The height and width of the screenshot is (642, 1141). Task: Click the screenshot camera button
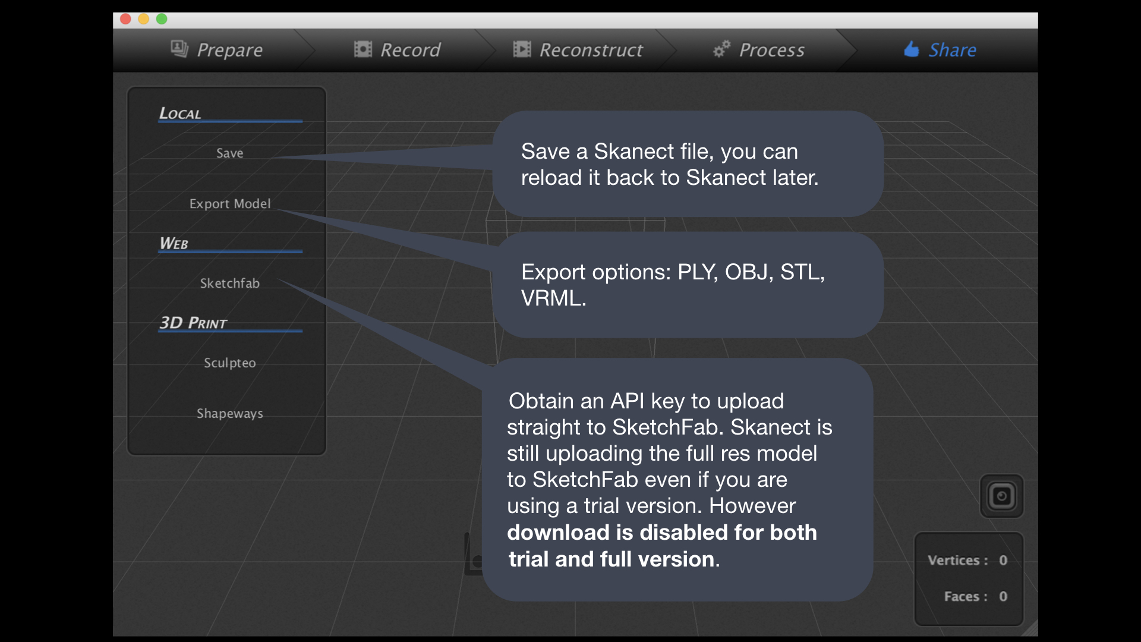(x=1002, y=496)
